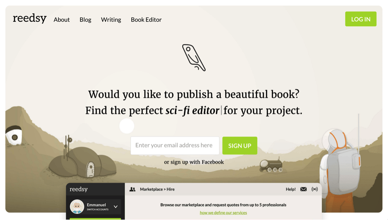Click the quill feather logo icon
The height and width of the screenshot is (220, 388).
(194, 58)
